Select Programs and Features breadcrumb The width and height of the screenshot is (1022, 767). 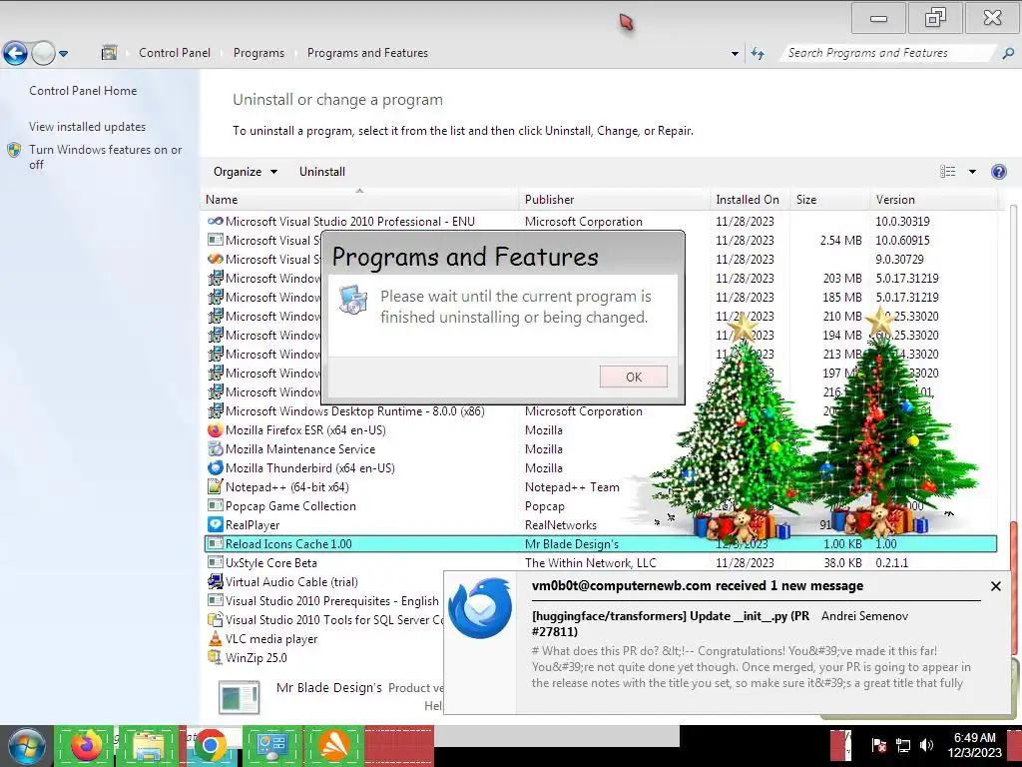[367, 53]
